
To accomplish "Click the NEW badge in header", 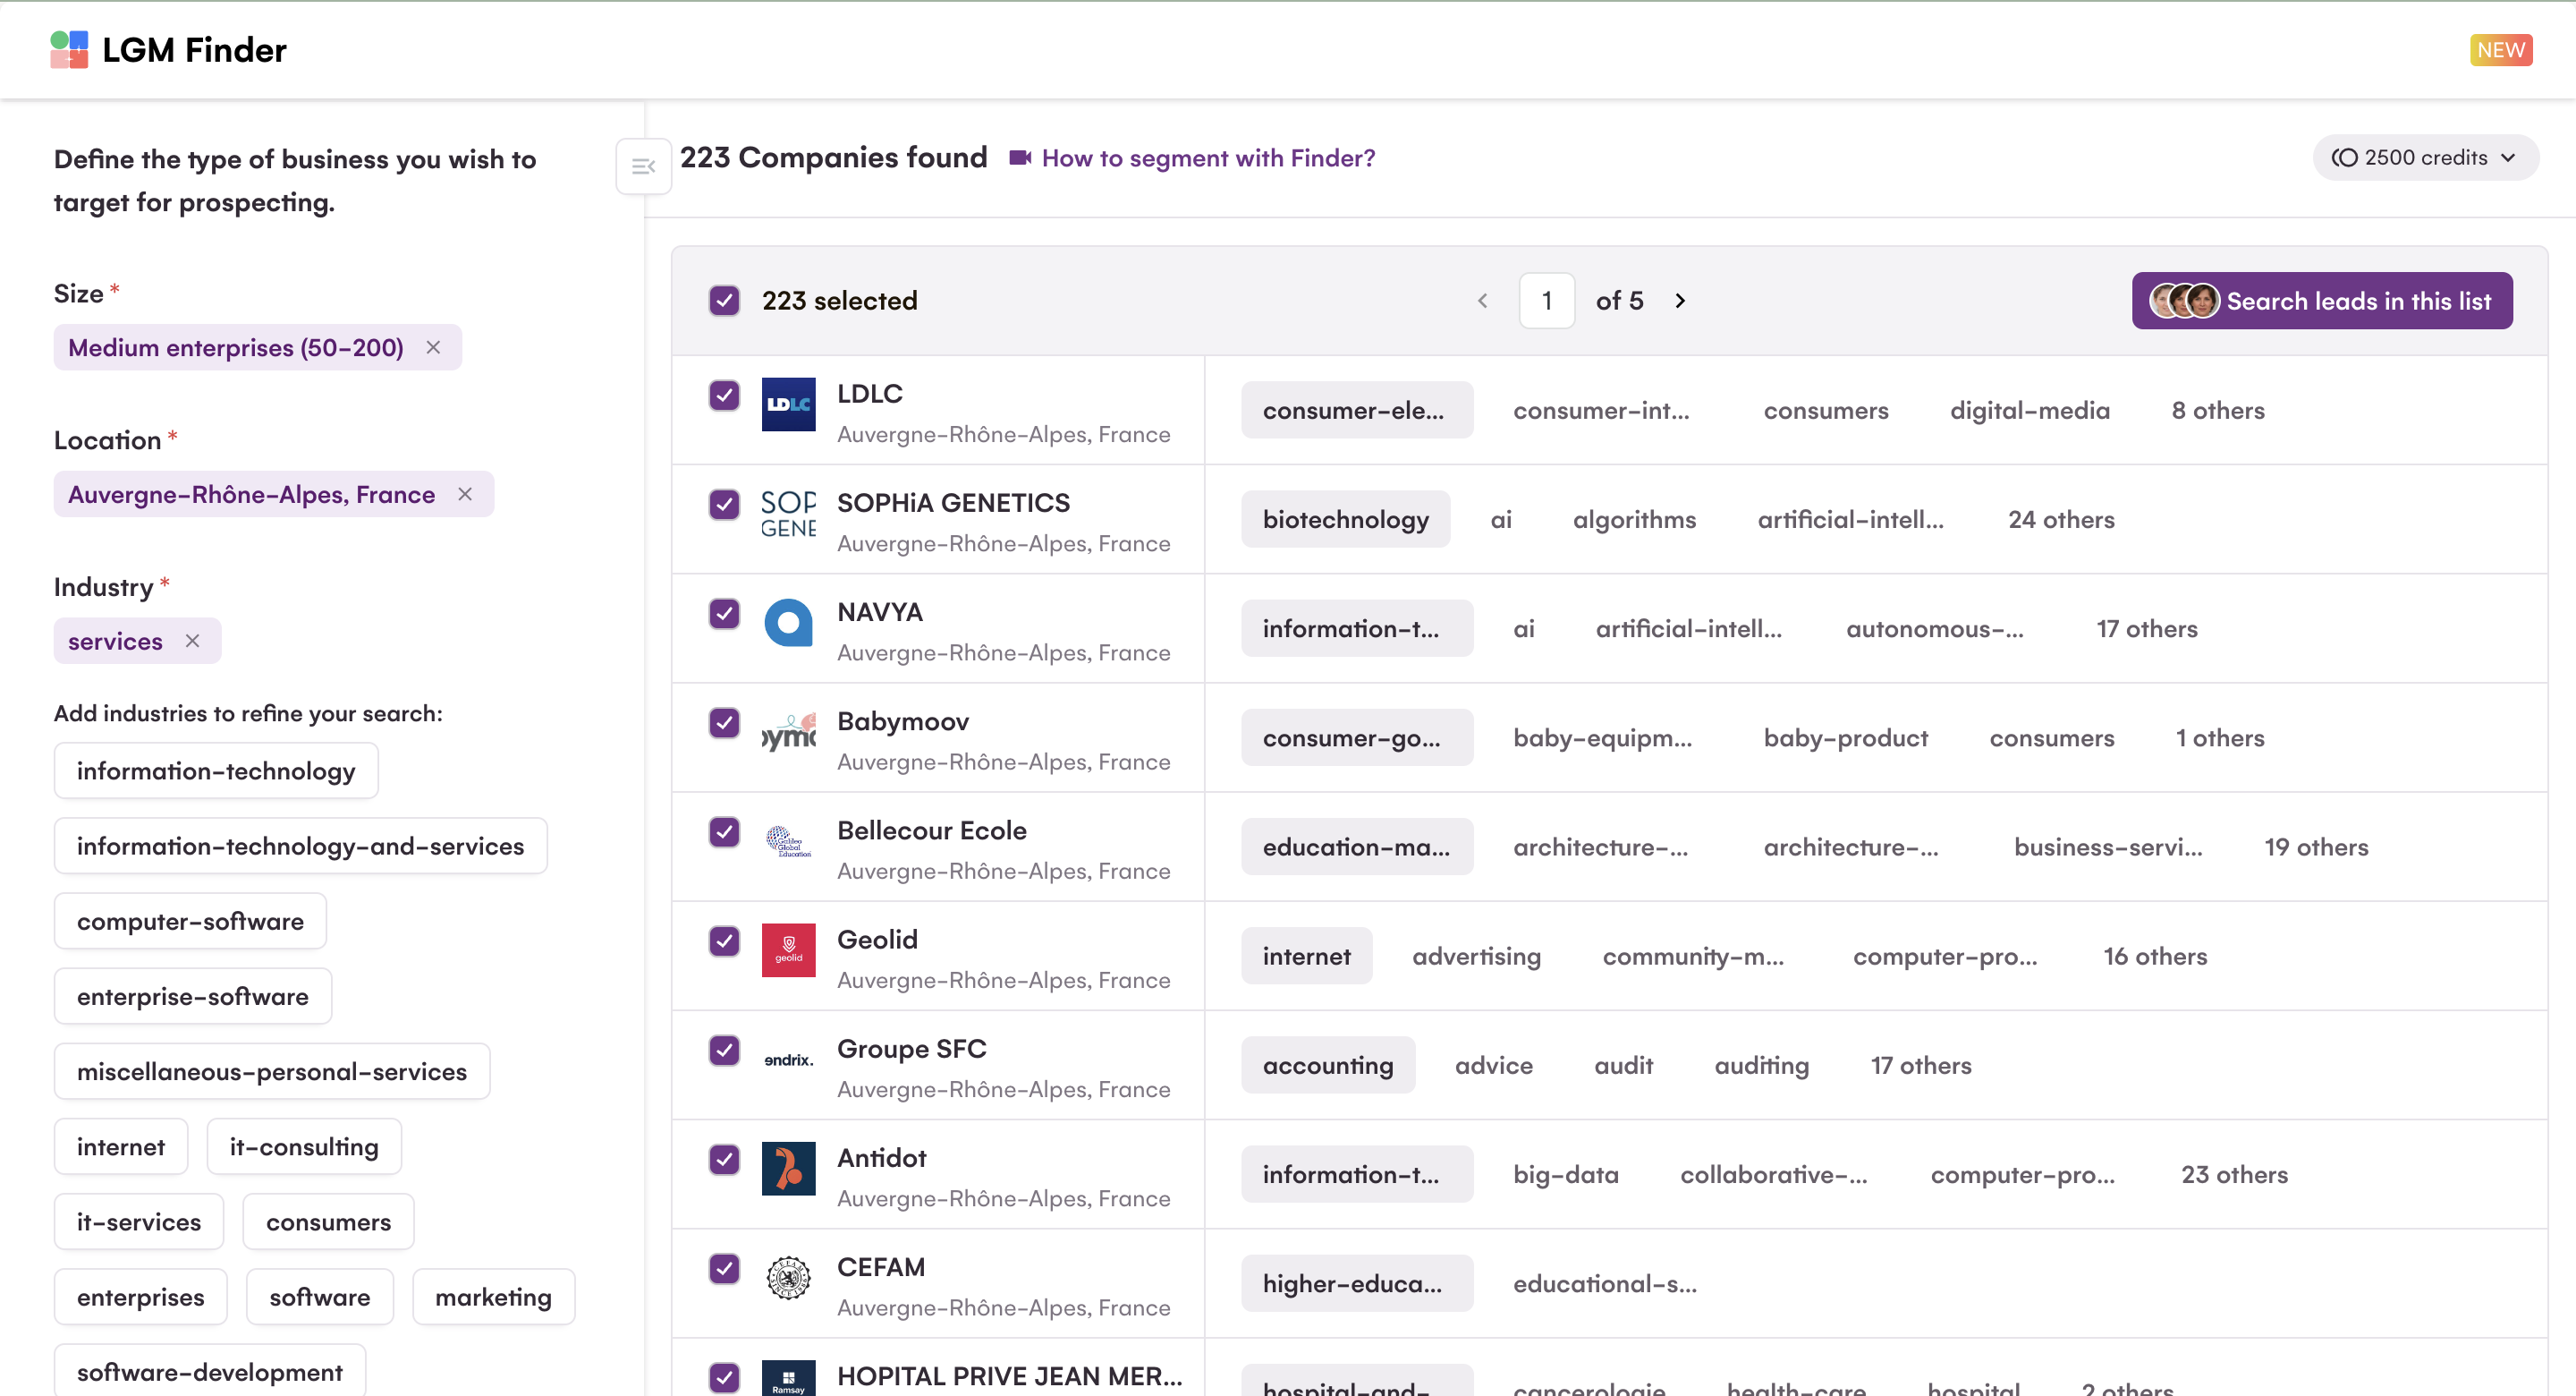I will 2500,50.
